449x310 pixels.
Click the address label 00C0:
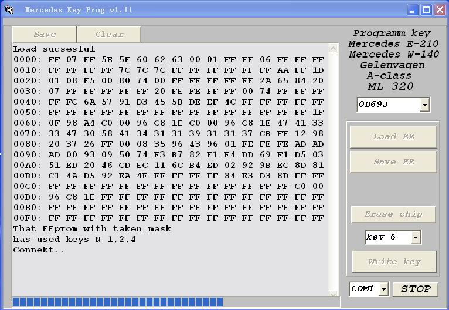click(x=27, y=186)
